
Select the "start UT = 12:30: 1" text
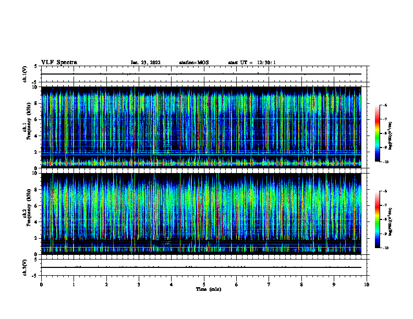point(252,63)
